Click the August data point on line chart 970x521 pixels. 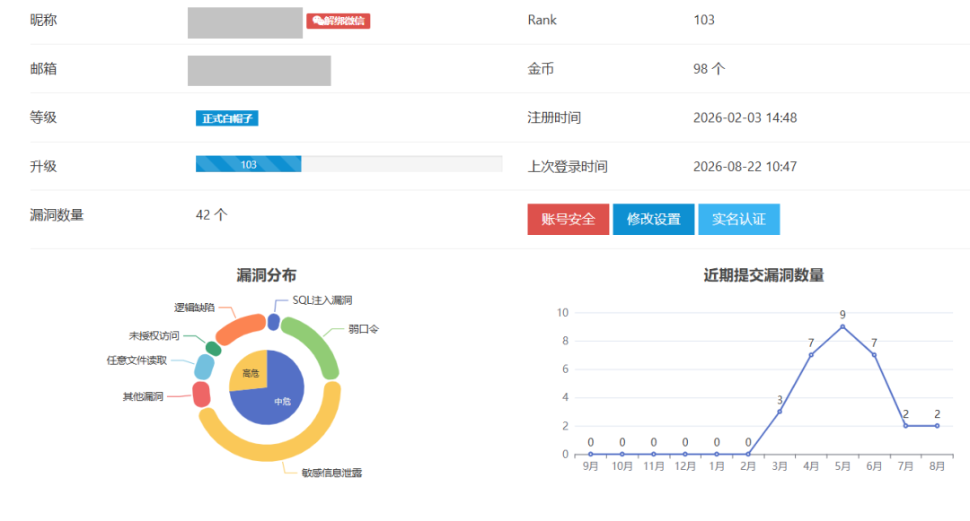[937, 426]
